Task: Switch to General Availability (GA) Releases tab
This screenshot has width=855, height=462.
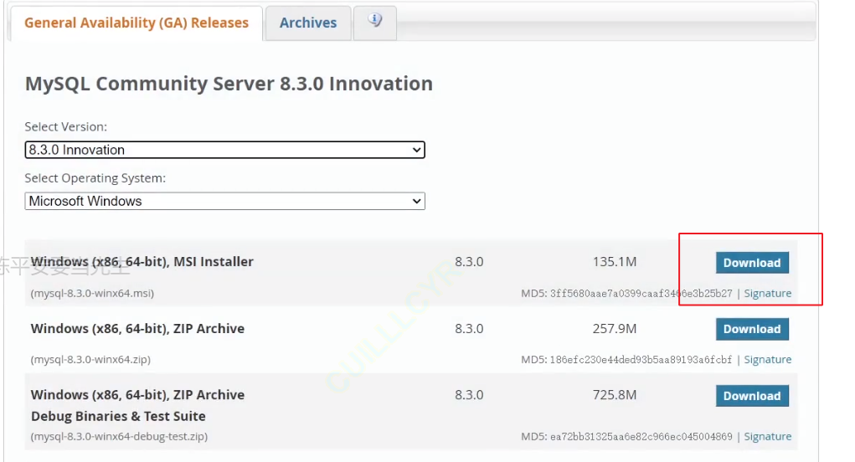Action: 136,23
